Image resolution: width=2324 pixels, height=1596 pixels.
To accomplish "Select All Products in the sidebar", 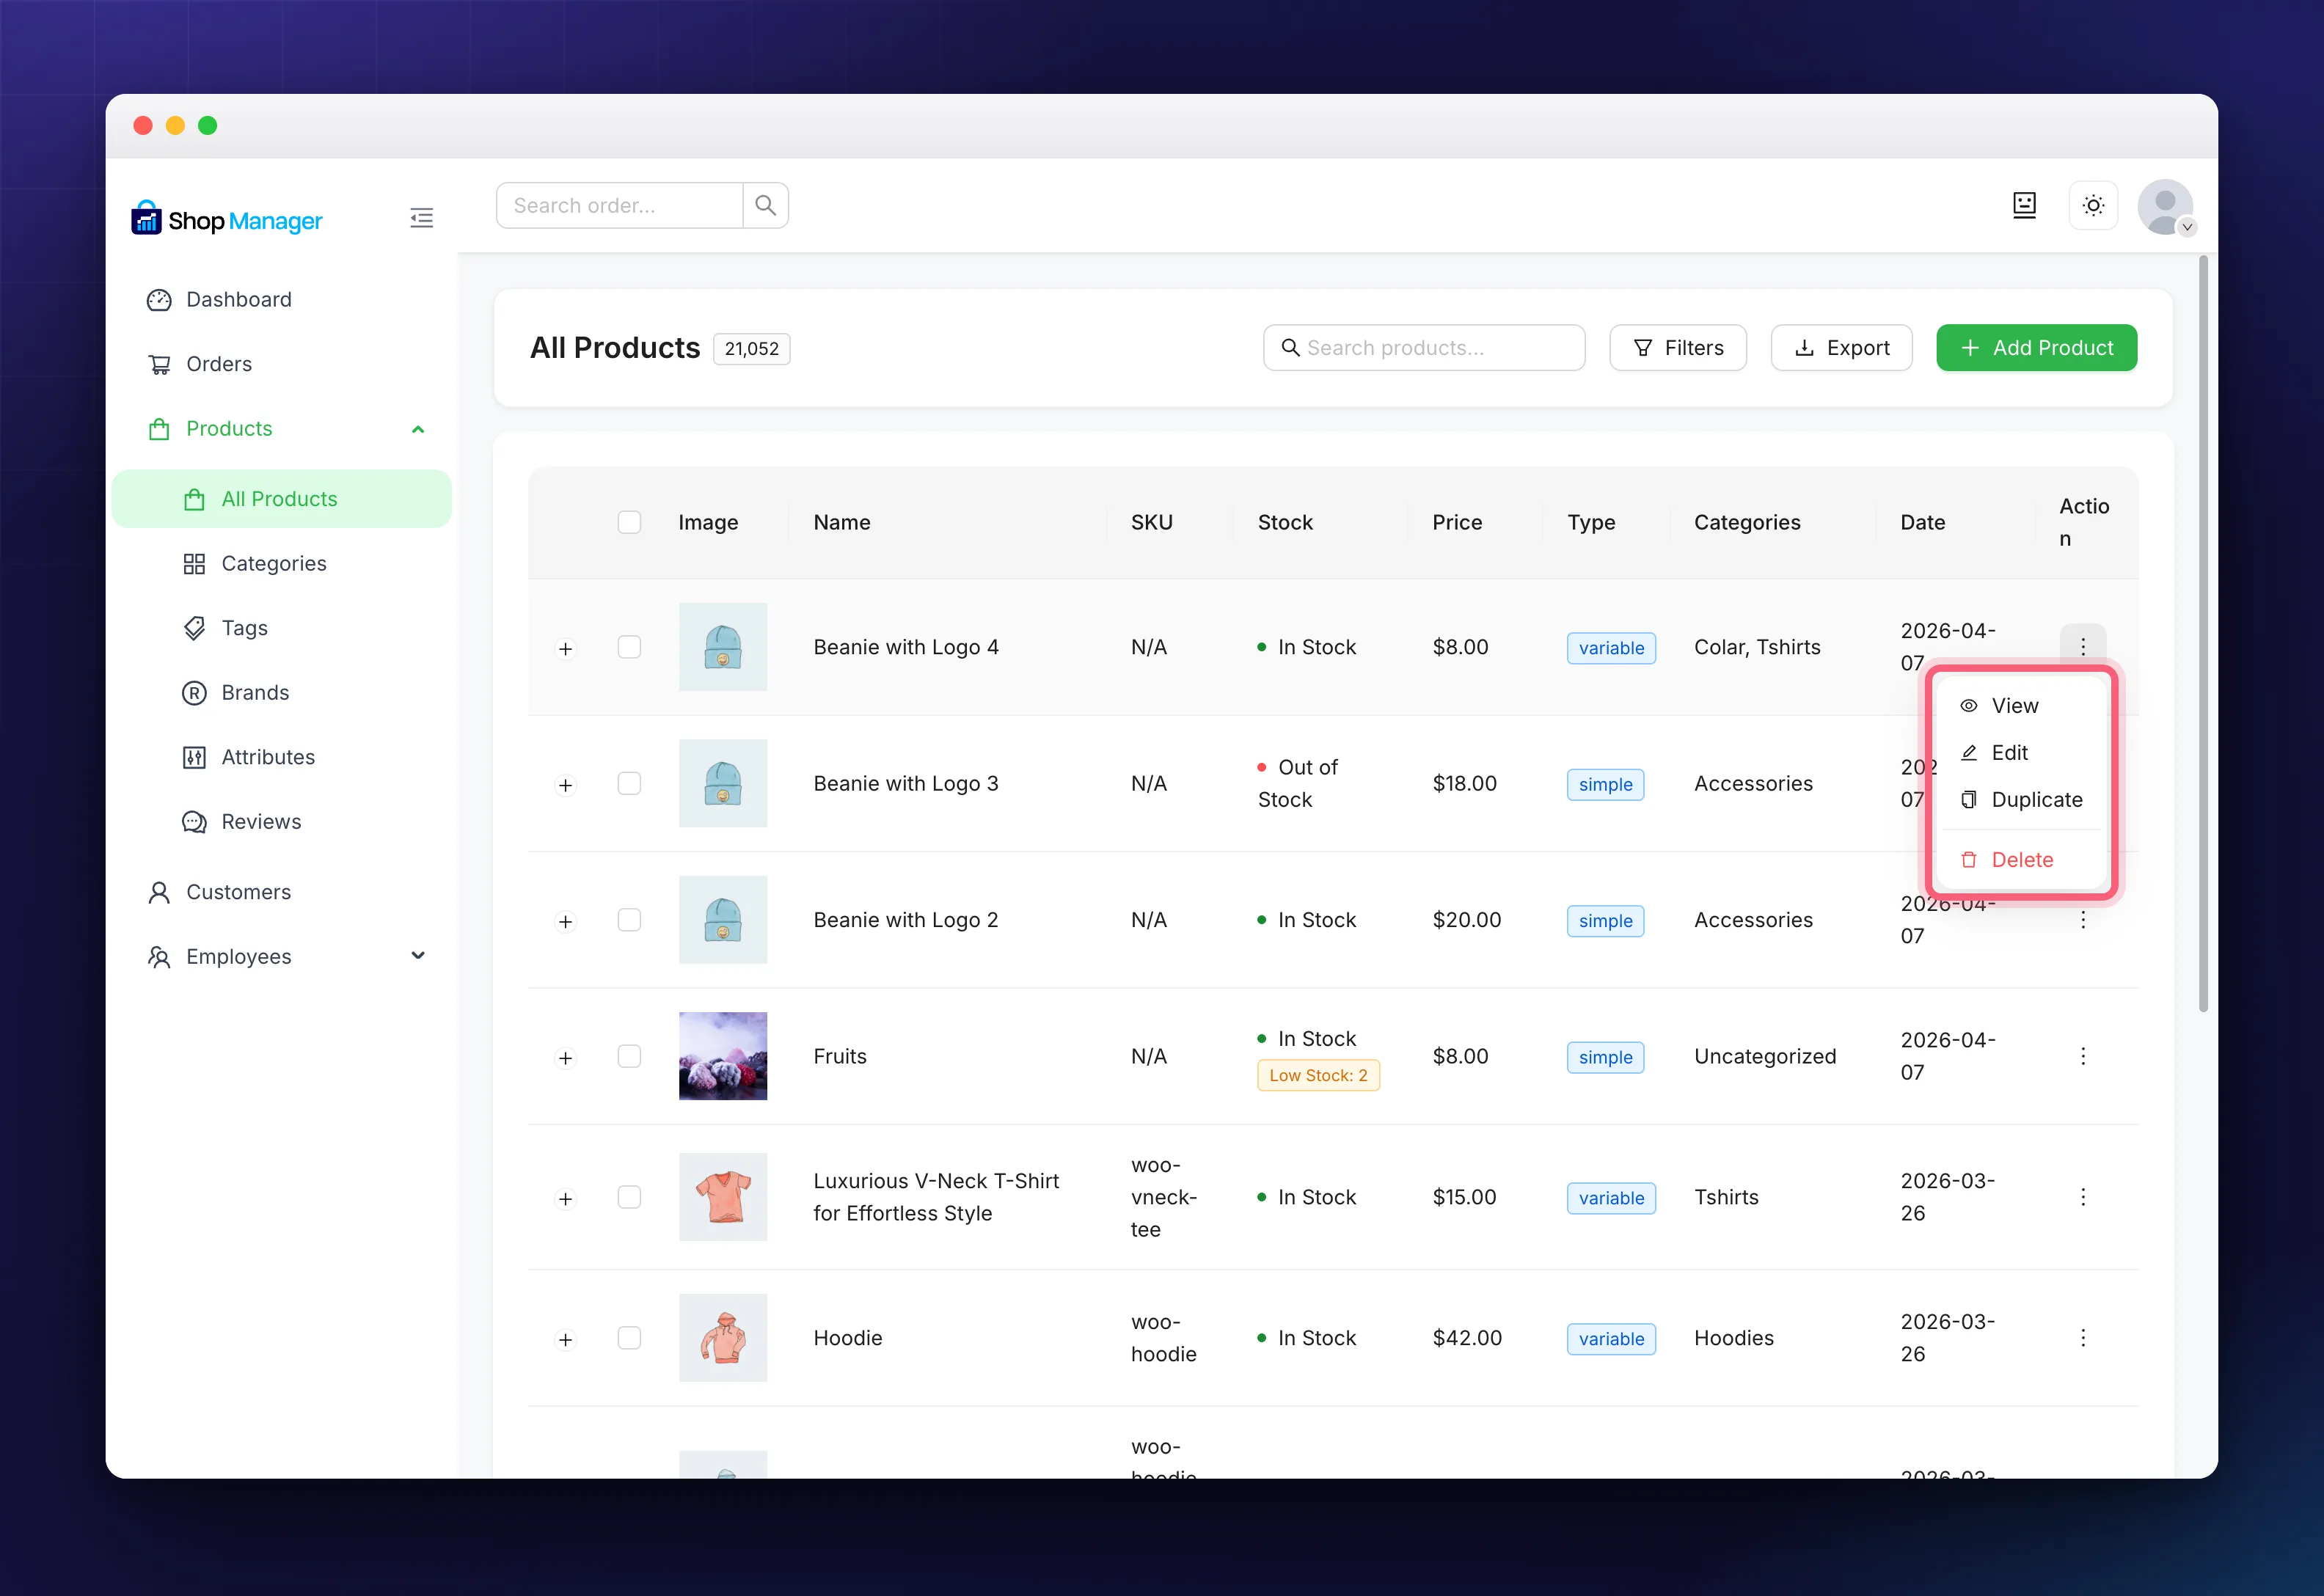I will (x=282, y=499).
